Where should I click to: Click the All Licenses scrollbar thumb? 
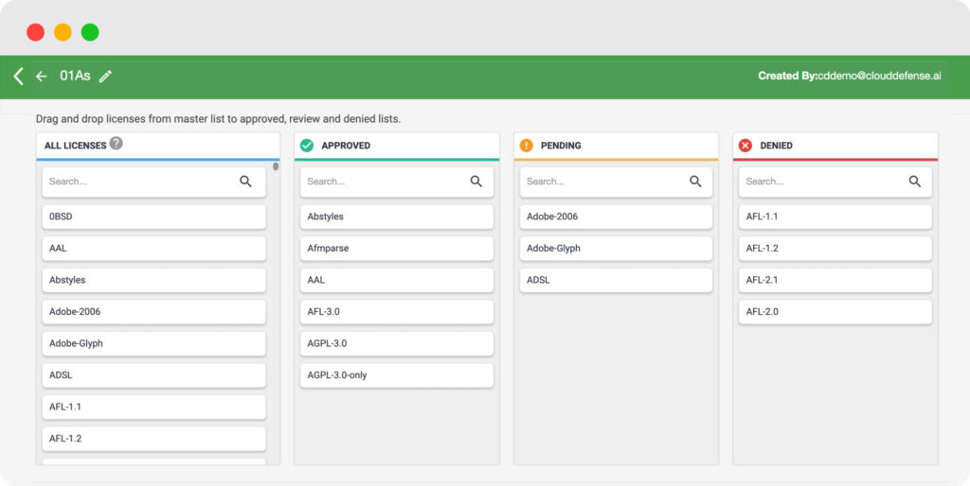pyautogui.click(x=276, y=166)
